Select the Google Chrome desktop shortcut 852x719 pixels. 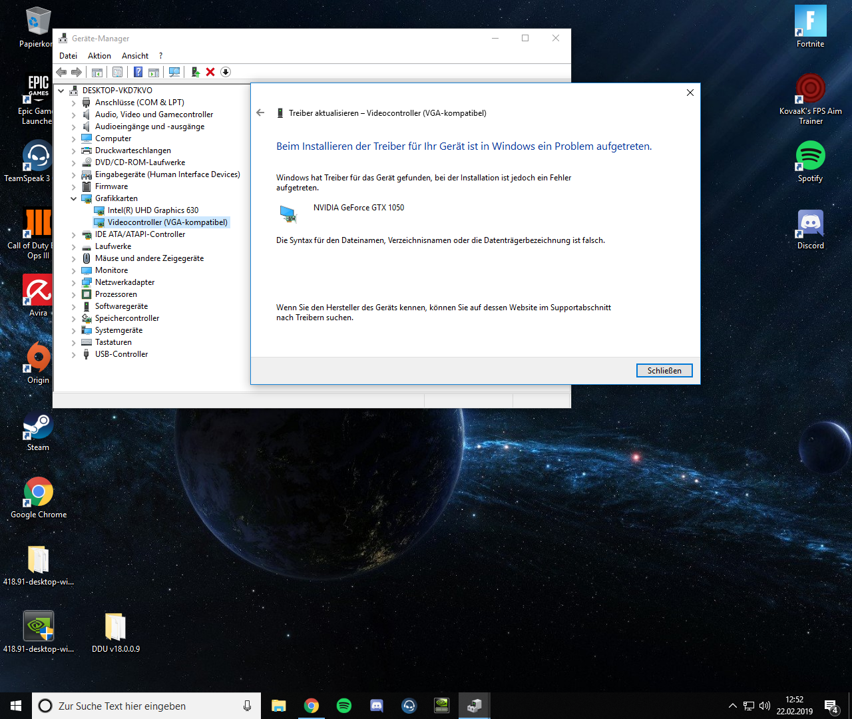(x=39, y=498)
